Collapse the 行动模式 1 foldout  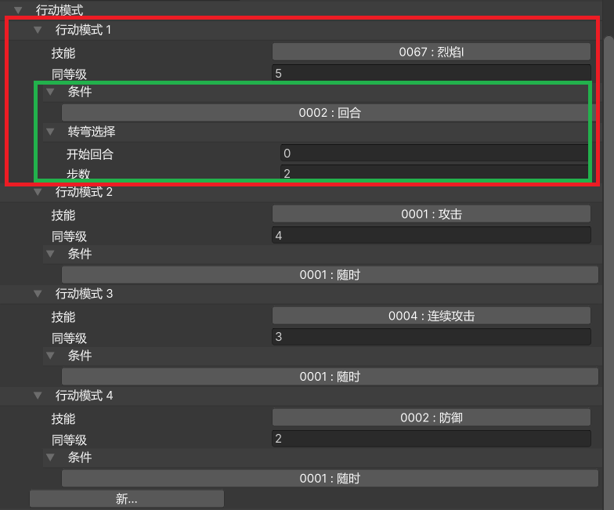[x=37, y=31]
